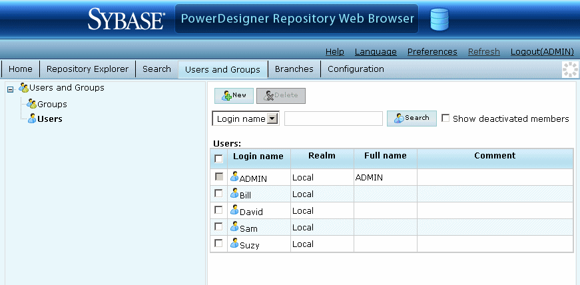Viewport: 580px width, 285px height.
Task: Click the user icon beside Sam
Action: [234, 227]
